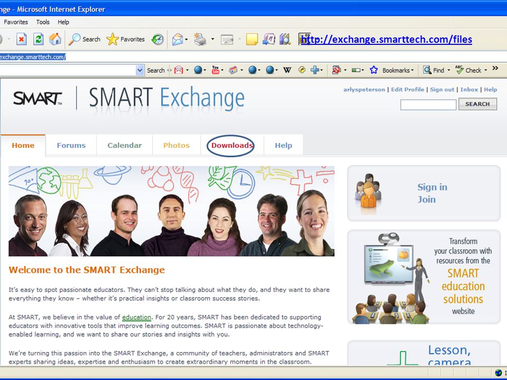Click the Stop (red X) toolbar icon
Viewport: 507px width, 380px height.
click(x=21, y=40)
